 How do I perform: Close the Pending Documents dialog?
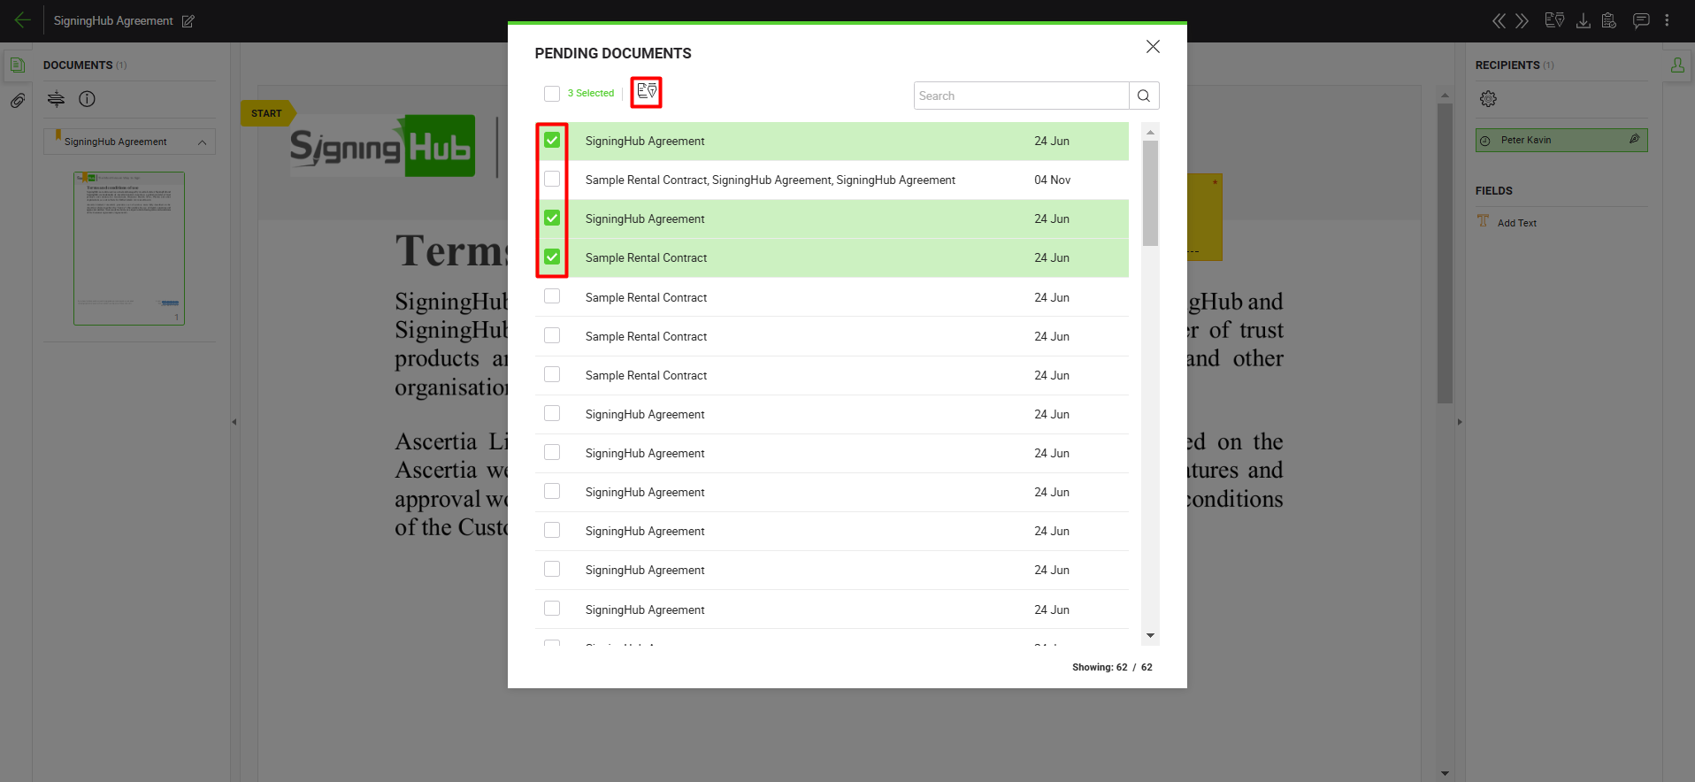pyautogui.click(x=1153, y=47)
